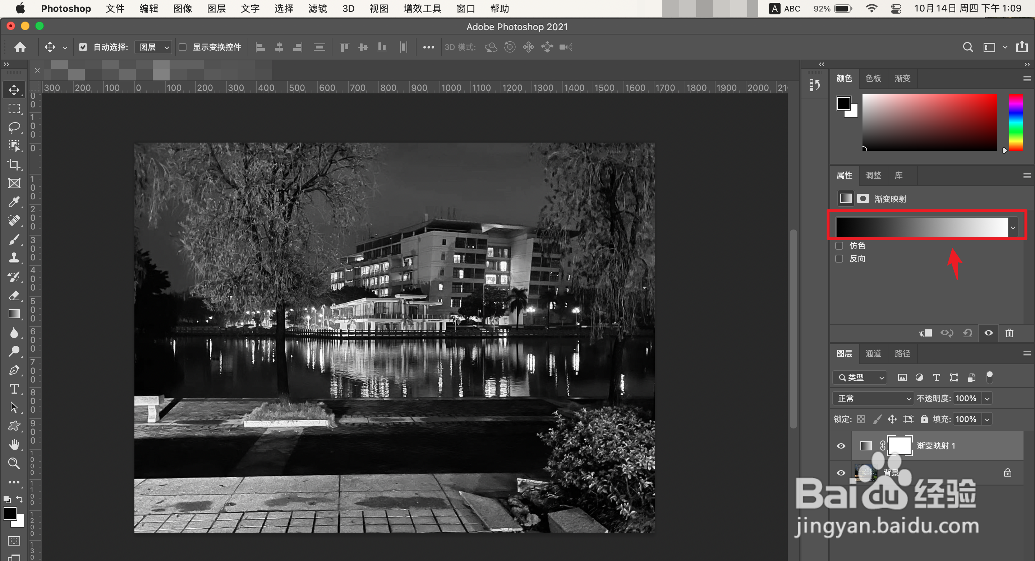Open the Auto-Select 图层 dropdown
The width and height of the screenshot is (1035, 561).
pyautogui.click(x=153, y=47)
